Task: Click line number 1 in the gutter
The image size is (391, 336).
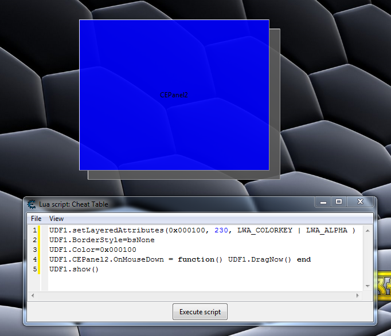Action: click(34, 230)
